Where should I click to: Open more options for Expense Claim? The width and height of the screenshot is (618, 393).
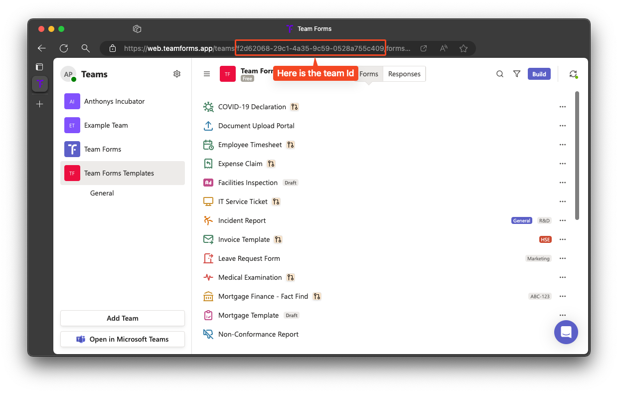tap(563, 164)
